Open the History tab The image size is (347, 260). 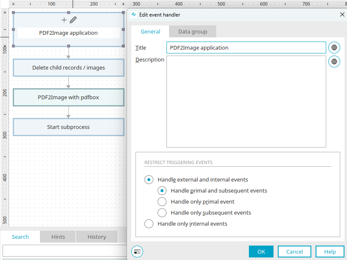(97, 237)
